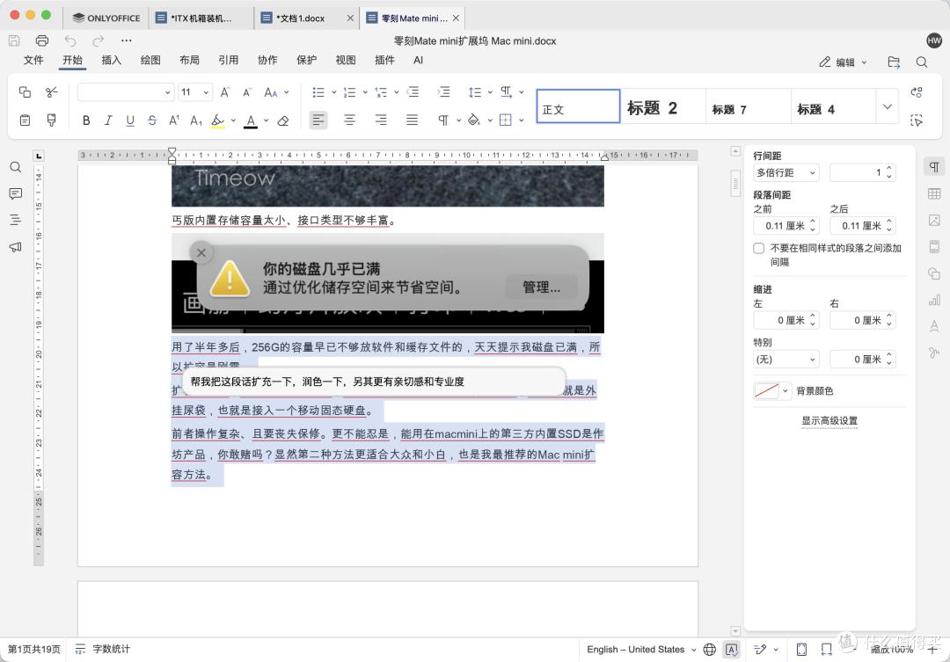The width and height of the screenshot is (950, 662).
Task: Toggle subscript formatting
Action: coord(195,120)
